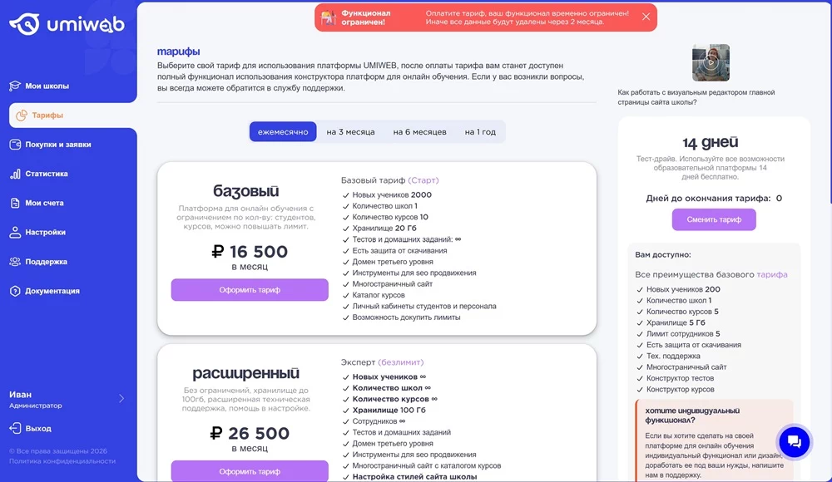Click Оформить тариф for базовый plan
Screen dimensions: 832x482
click(250, 290)
